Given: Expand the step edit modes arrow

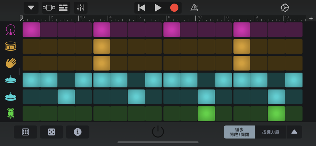Looking at the screenshot, I should (294, 132).
